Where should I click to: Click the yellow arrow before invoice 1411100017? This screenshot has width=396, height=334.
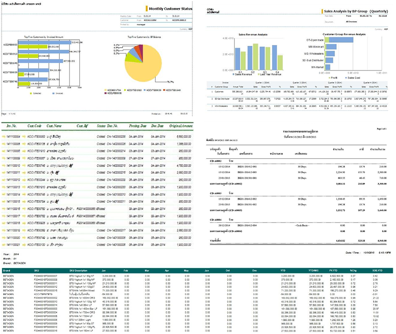pos(4,216)
